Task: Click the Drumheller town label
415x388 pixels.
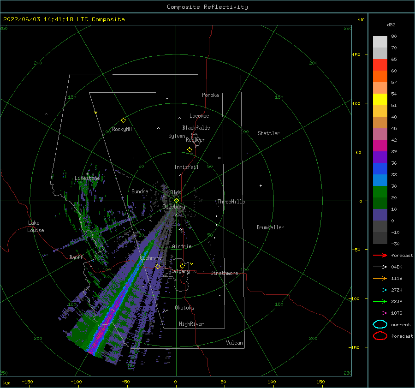Action: (x=270, y=227)
